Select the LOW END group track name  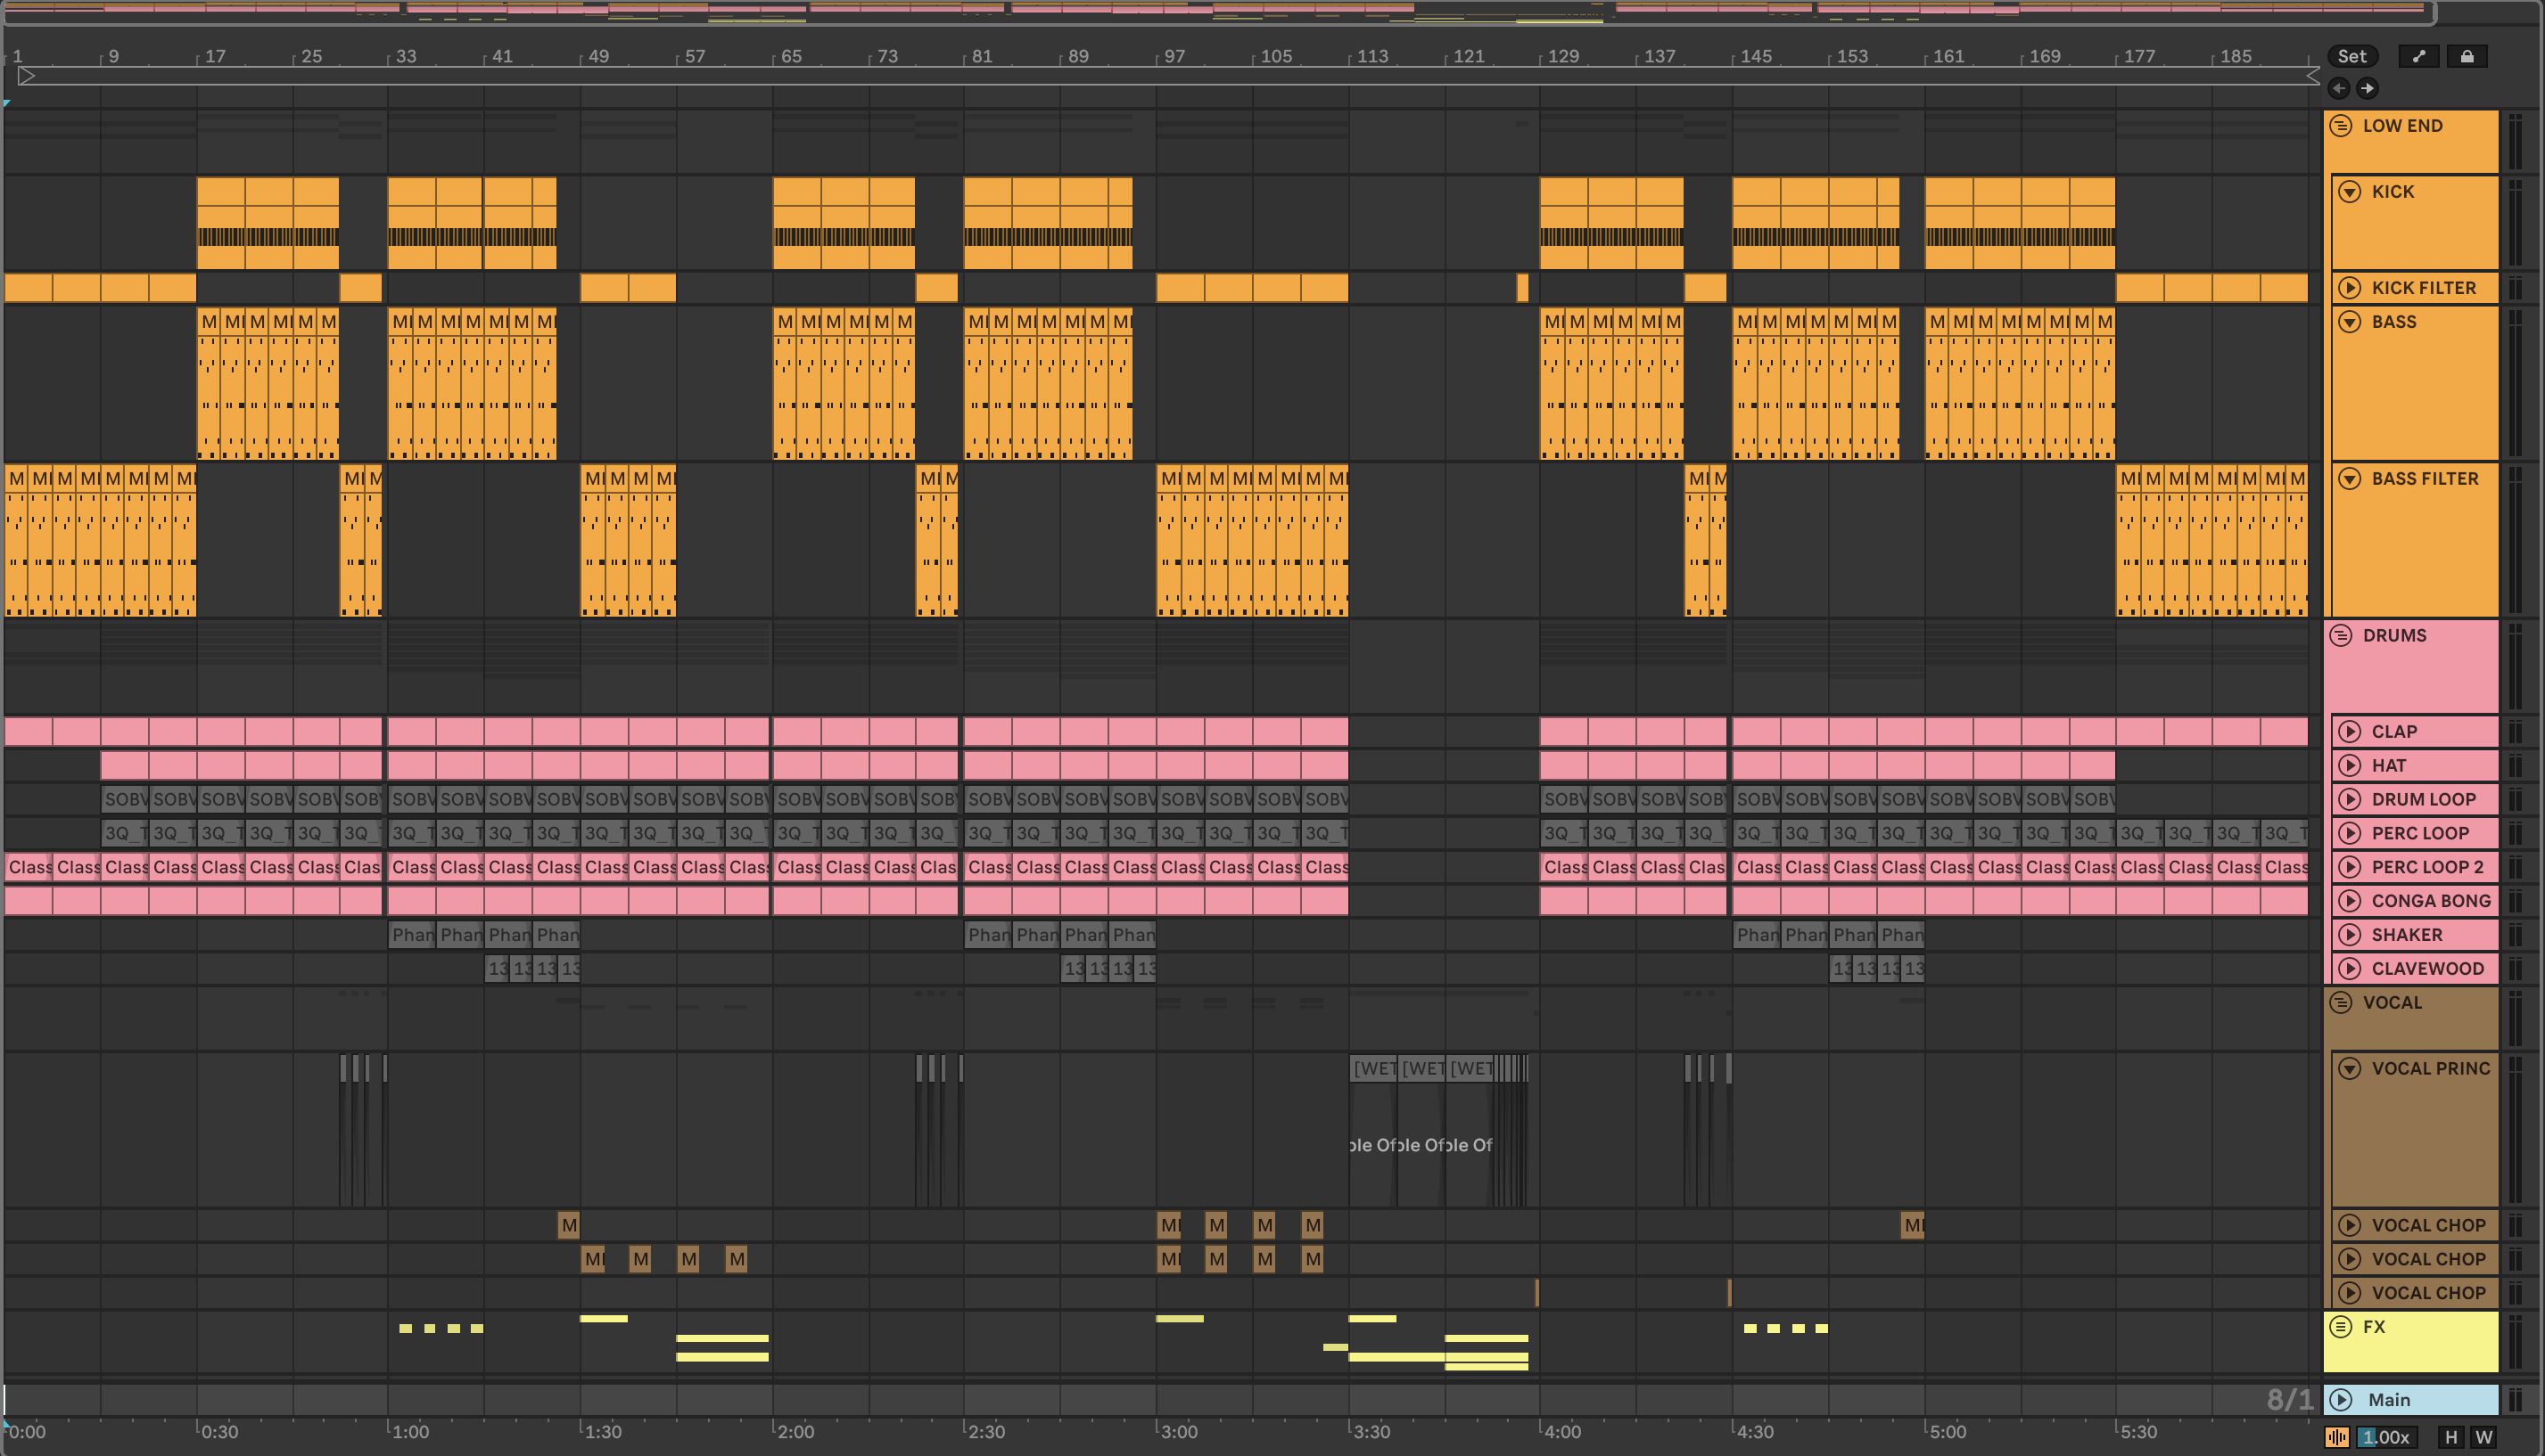(x=2402, y=125)
